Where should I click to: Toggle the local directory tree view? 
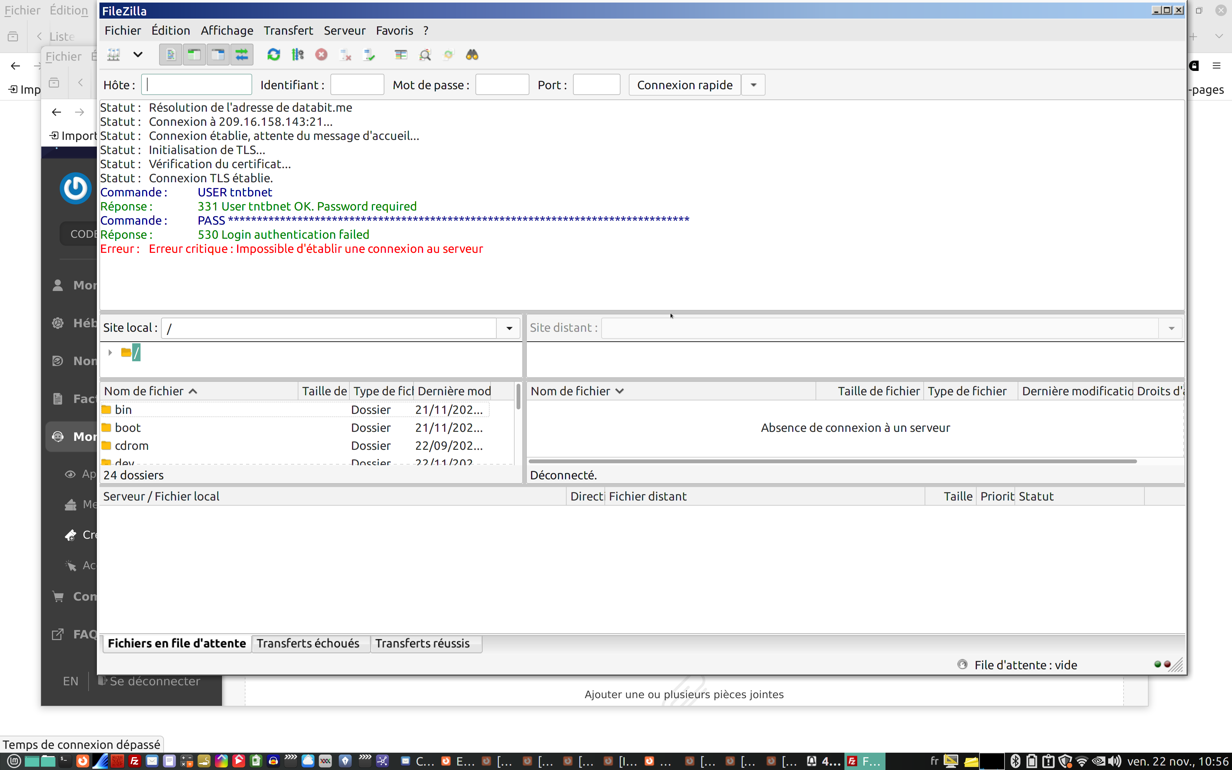point(194,55)
